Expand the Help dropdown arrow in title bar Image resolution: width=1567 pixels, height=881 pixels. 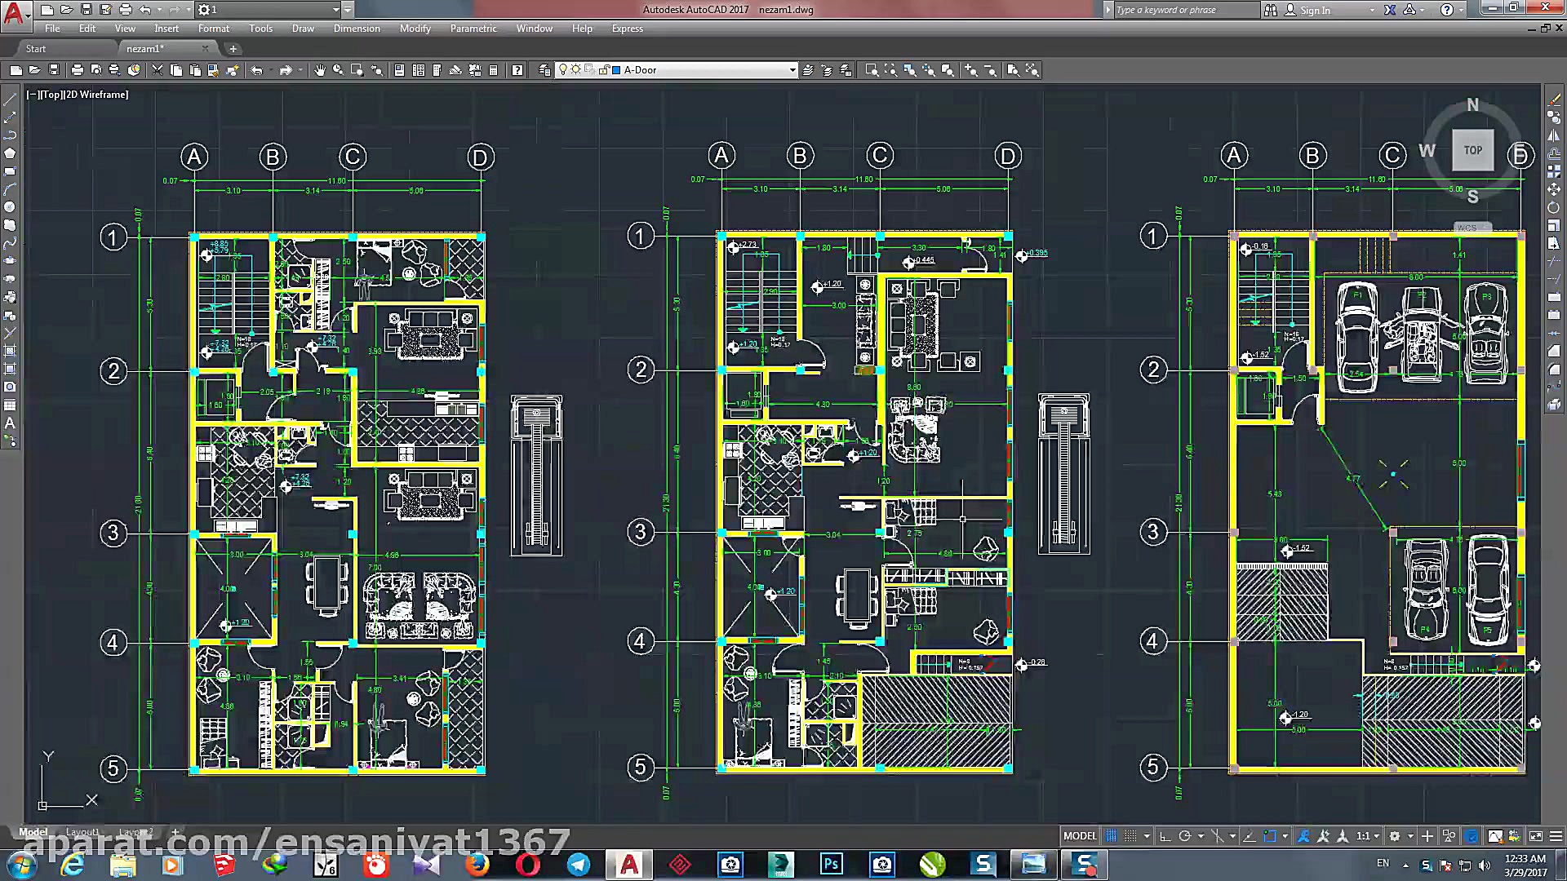1461,10
